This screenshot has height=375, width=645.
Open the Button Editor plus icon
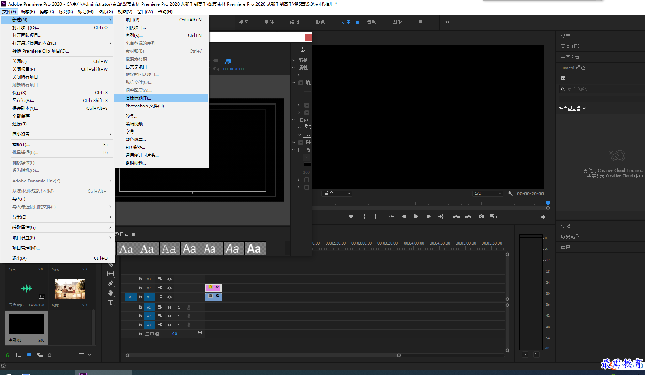(543, 217)
